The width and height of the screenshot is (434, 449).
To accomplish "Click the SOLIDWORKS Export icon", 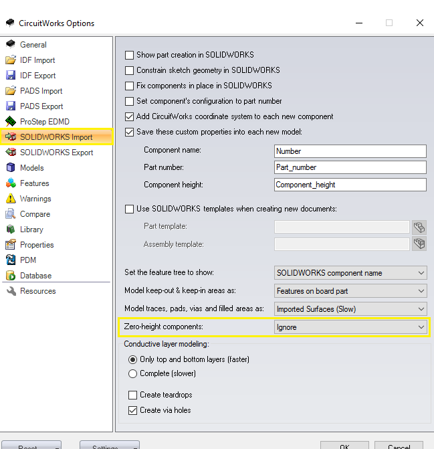I will click(x=11, y=152).
